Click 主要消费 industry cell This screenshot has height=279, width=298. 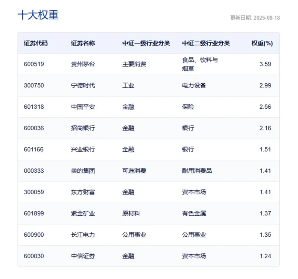pos(134,64)
